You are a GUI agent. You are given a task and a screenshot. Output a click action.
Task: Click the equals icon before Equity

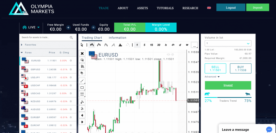click(93, 27)
